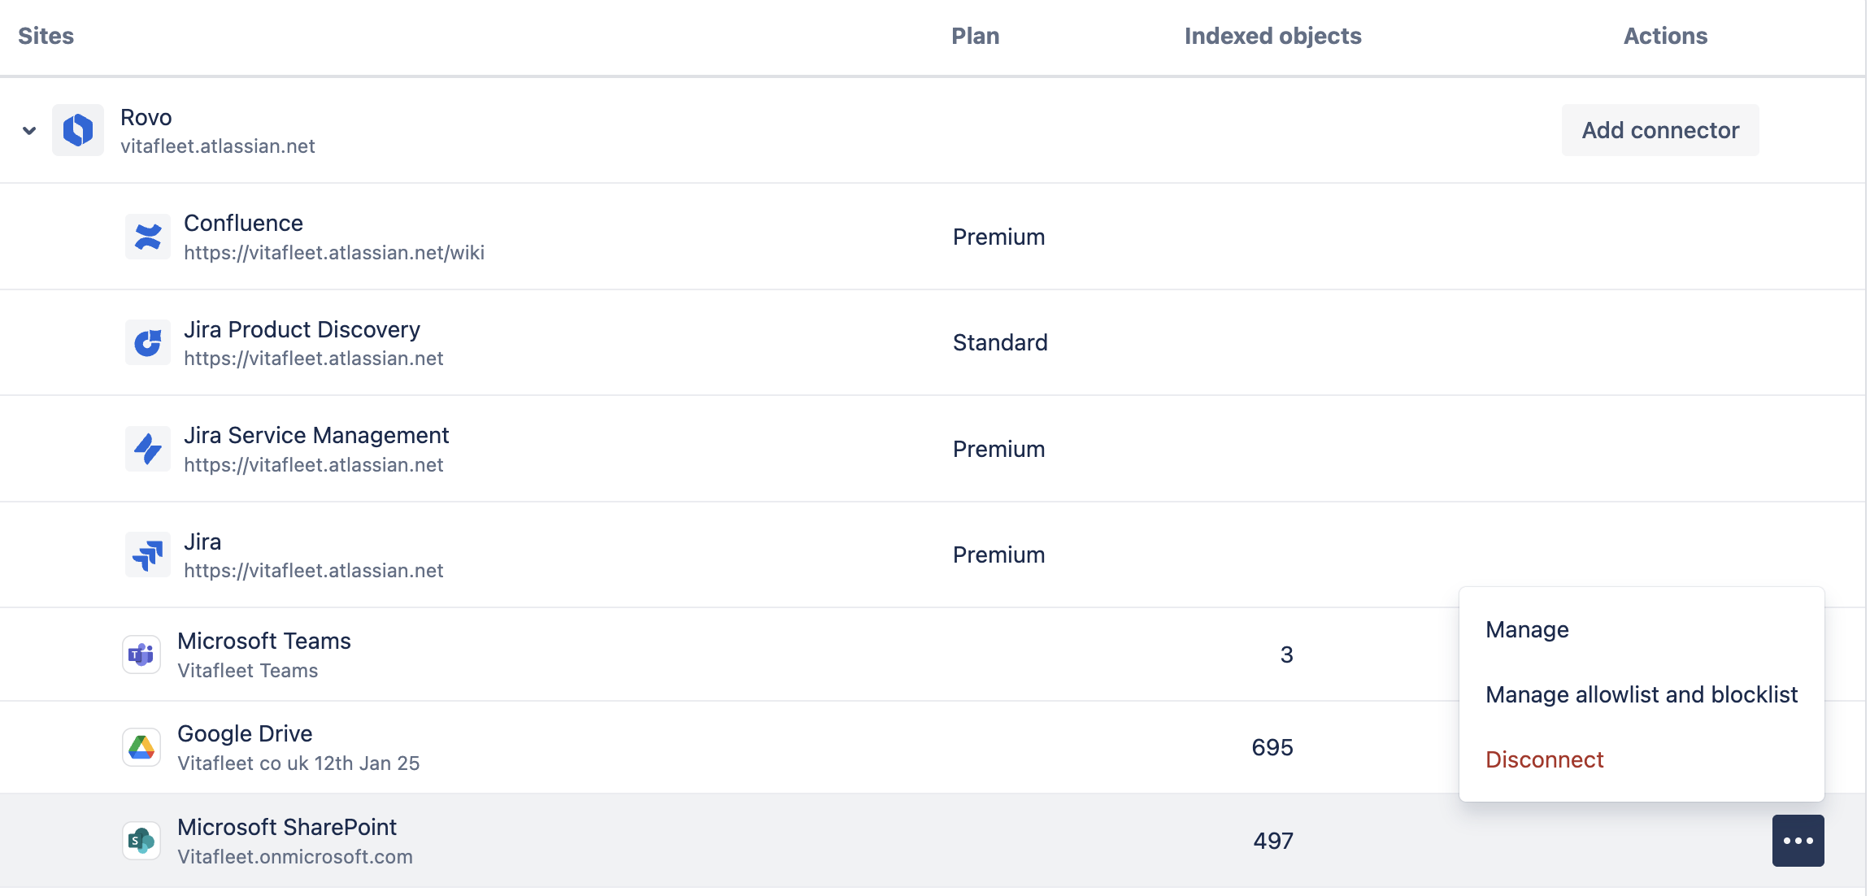The height and width of the screenshot is (896, 1870).
Task: Collapse the Rovo site row
Action: (28, 129)
